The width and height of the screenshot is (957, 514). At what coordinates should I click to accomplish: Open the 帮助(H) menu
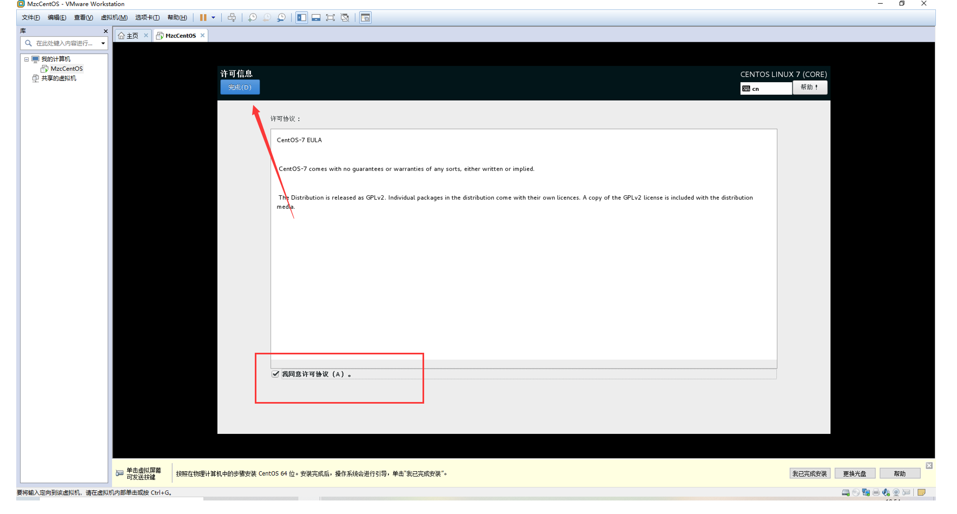tap(177, 17)
